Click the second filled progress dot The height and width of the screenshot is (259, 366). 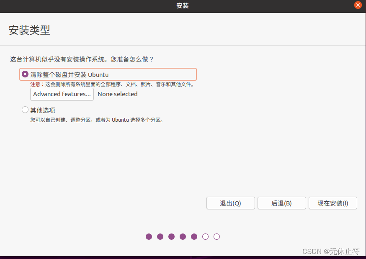[160, 236]
